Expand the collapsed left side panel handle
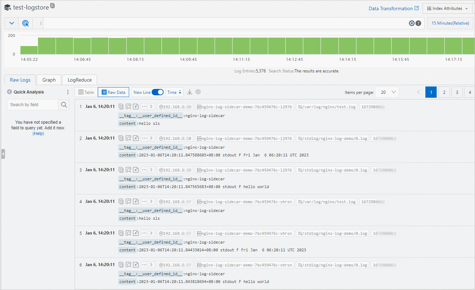The height and width of the screenshot is (290, 475). tap(3, 154)
